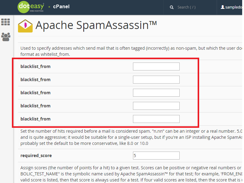The height and width of the screenshot is (183, 244).
Task: Click the search magnifier icon
Action: tap(171, 7)
